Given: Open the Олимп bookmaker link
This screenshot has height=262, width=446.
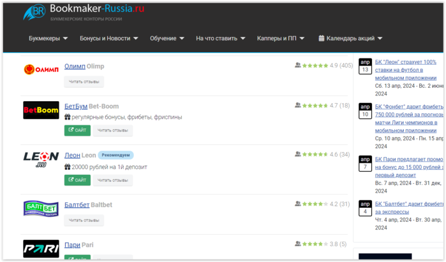Looking at the screenshot, I should point(75,66).
